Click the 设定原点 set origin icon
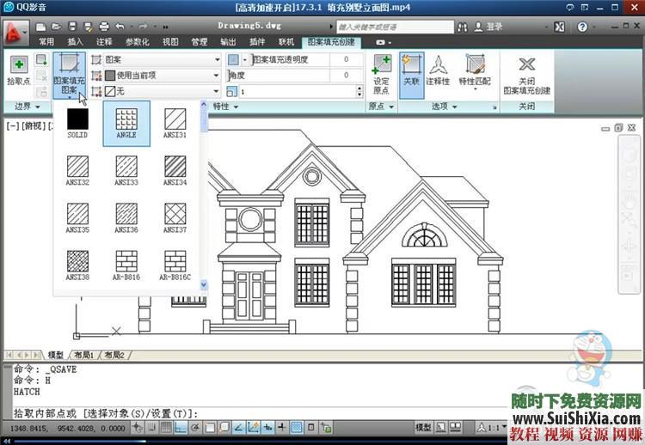The image size is (645, 445). click(x=382, y=75)
